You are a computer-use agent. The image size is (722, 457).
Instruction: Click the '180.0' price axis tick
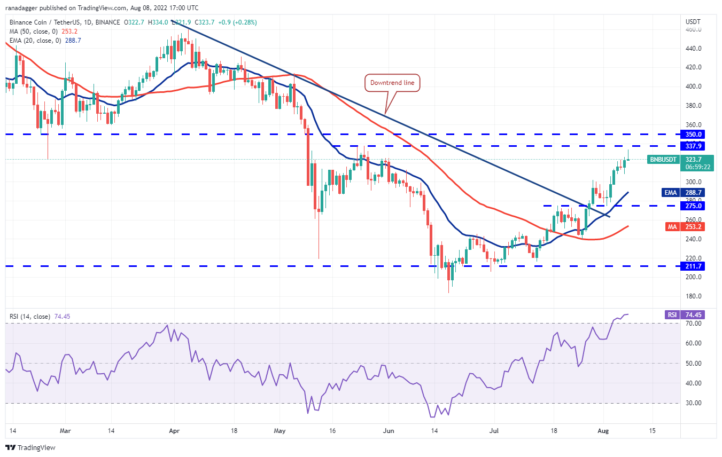tap(694, 296)
